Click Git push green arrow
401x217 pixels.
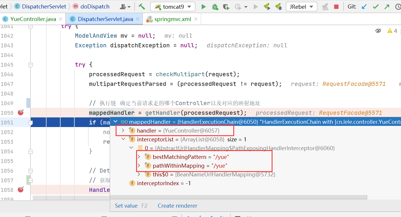click(x=387, y=6)
